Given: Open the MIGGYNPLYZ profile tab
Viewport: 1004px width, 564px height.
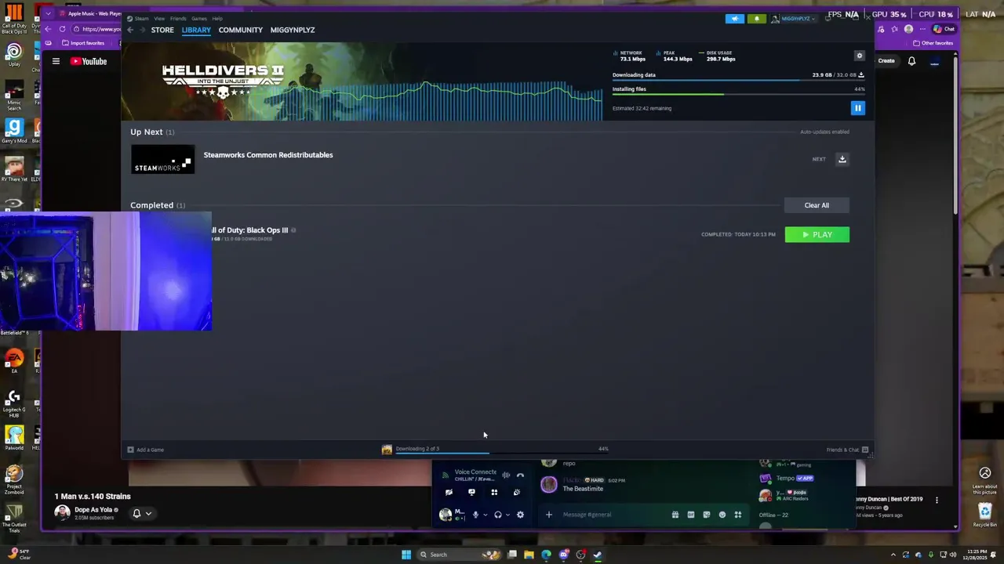Looking at the screenshot, I should tap(293, 30).
